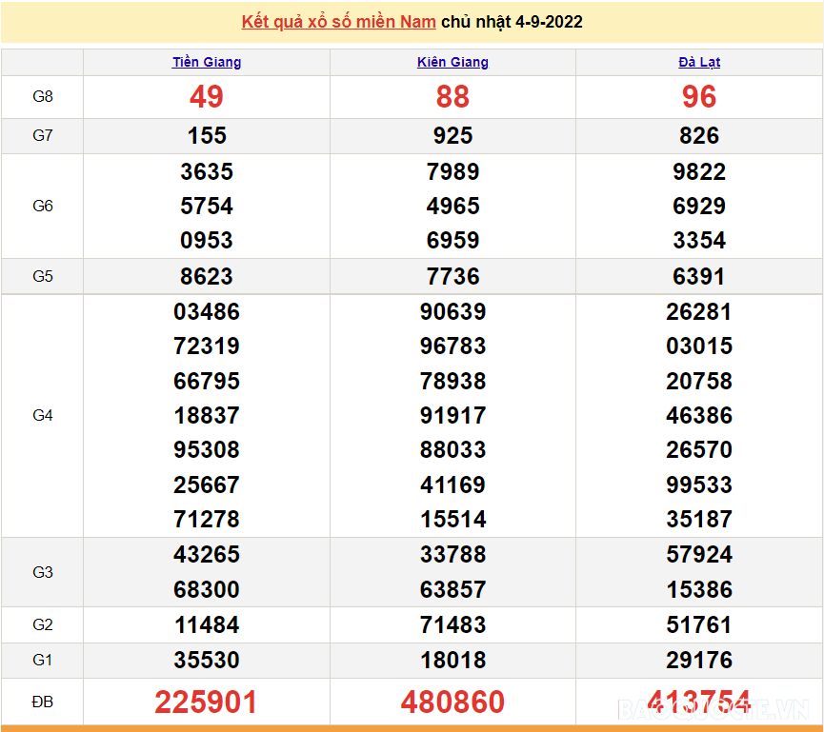
Task: Select the G1 number 29176
Action: [x=699, y=661]
